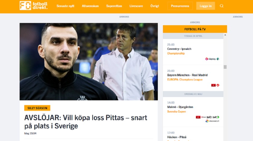Click the Viaplay channel logo
This screenshot has width=253, height=141.
coord(211,59)
